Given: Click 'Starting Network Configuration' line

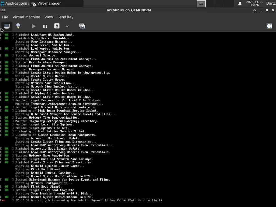Looking at the screenshot, I should (x=44, y=183).
